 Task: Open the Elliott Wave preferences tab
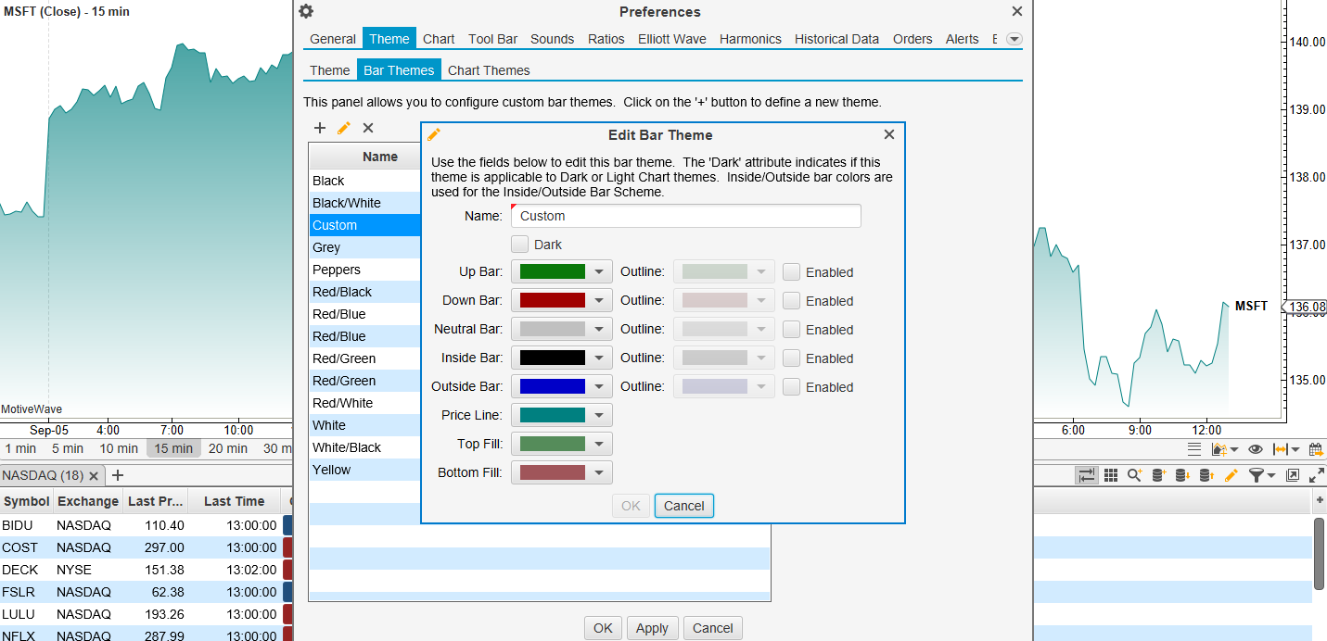pos(671,39)
